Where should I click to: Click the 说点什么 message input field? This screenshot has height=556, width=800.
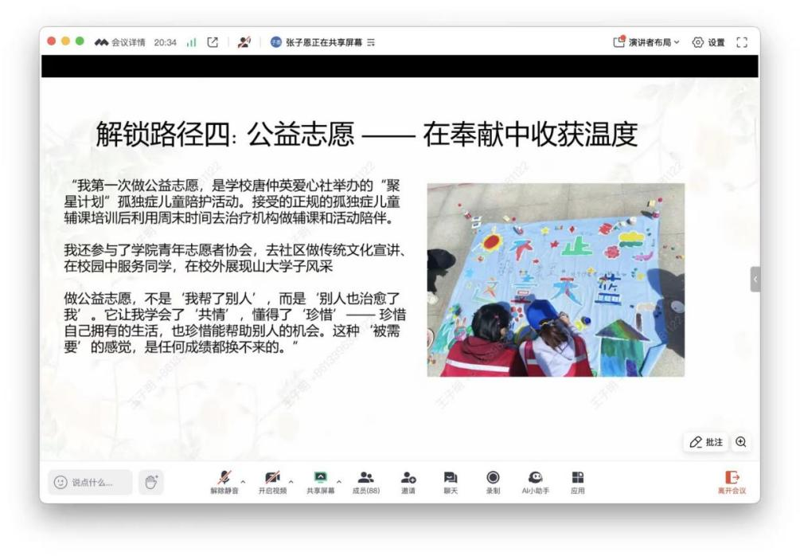click(91, 482)
